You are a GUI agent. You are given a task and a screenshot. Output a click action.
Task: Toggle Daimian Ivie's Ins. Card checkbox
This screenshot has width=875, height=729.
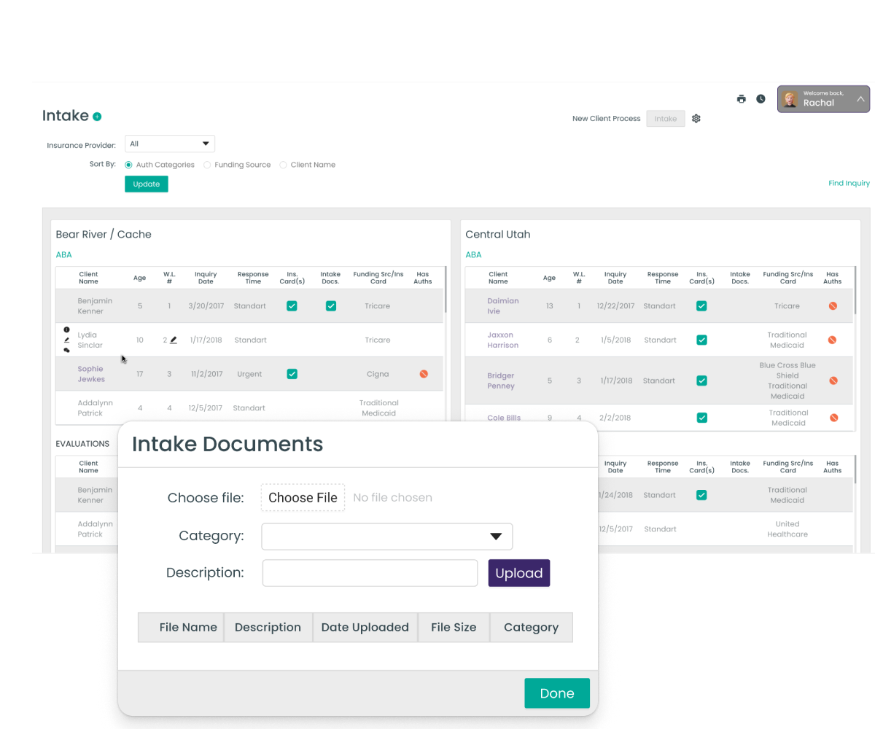click(701, 306)
